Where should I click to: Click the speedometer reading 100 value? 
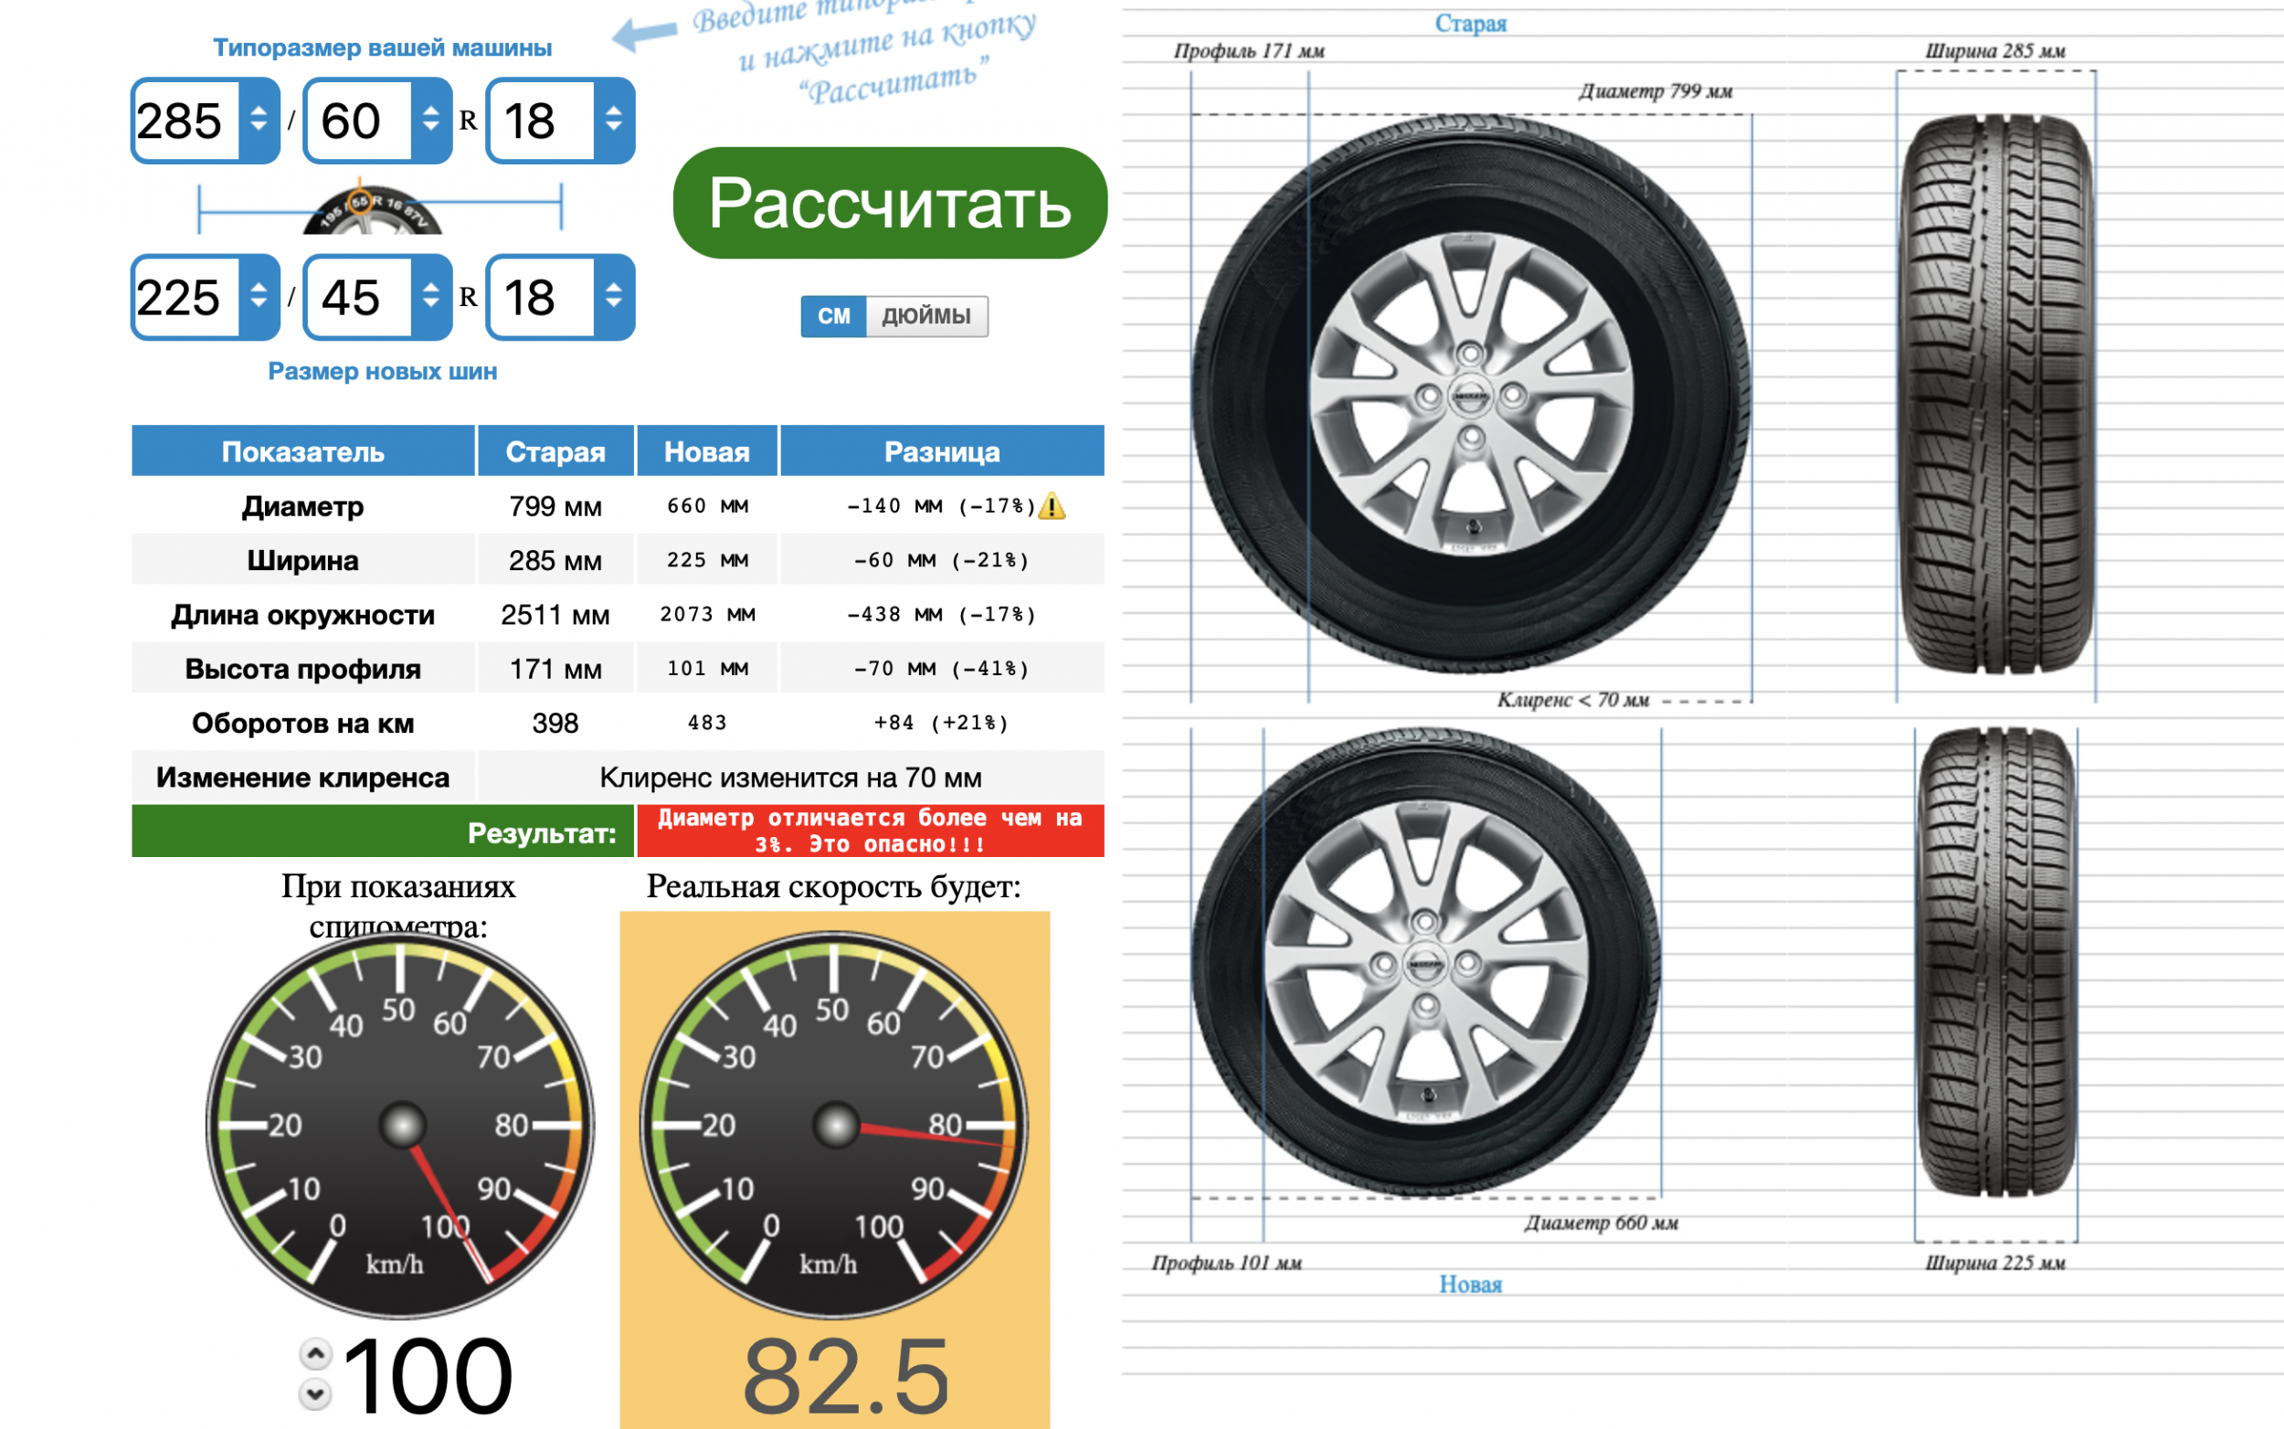(x=428, y=1374)
